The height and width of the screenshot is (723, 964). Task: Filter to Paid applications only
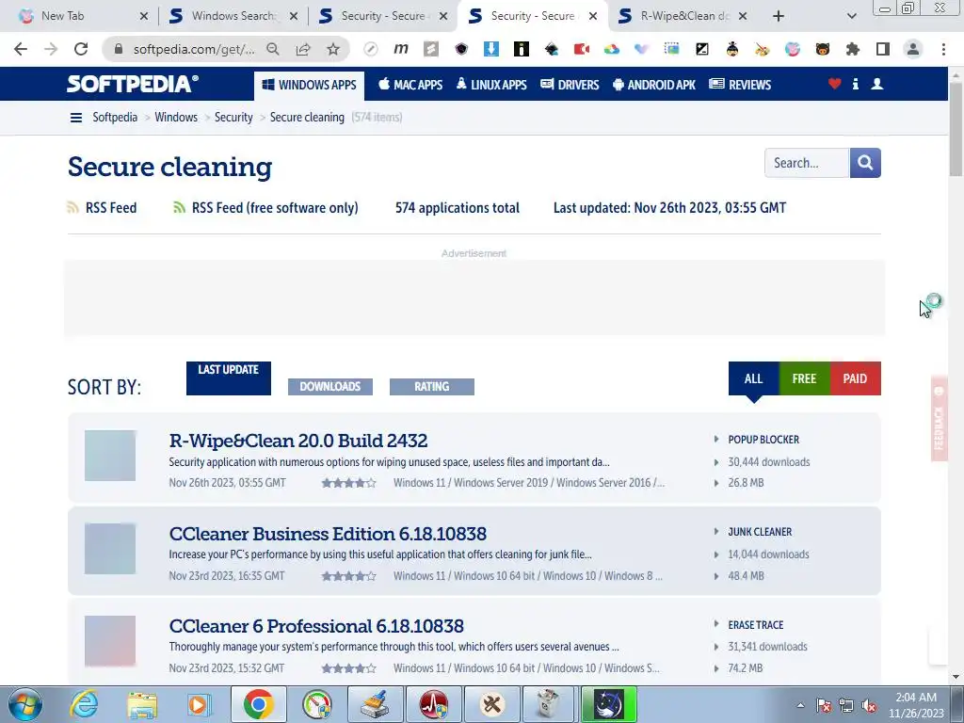[856, 378]
